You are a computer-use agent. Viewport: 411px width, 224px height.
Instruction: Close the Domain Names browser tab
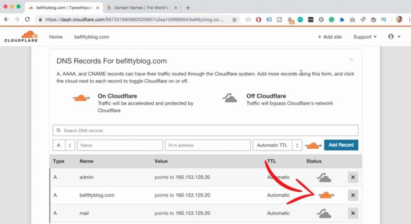(176, 8)
